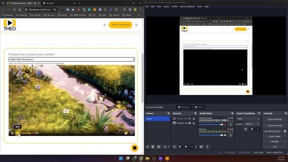Open the Chrome profile avatar
The image size is (288, 162).
coord(135,9)
